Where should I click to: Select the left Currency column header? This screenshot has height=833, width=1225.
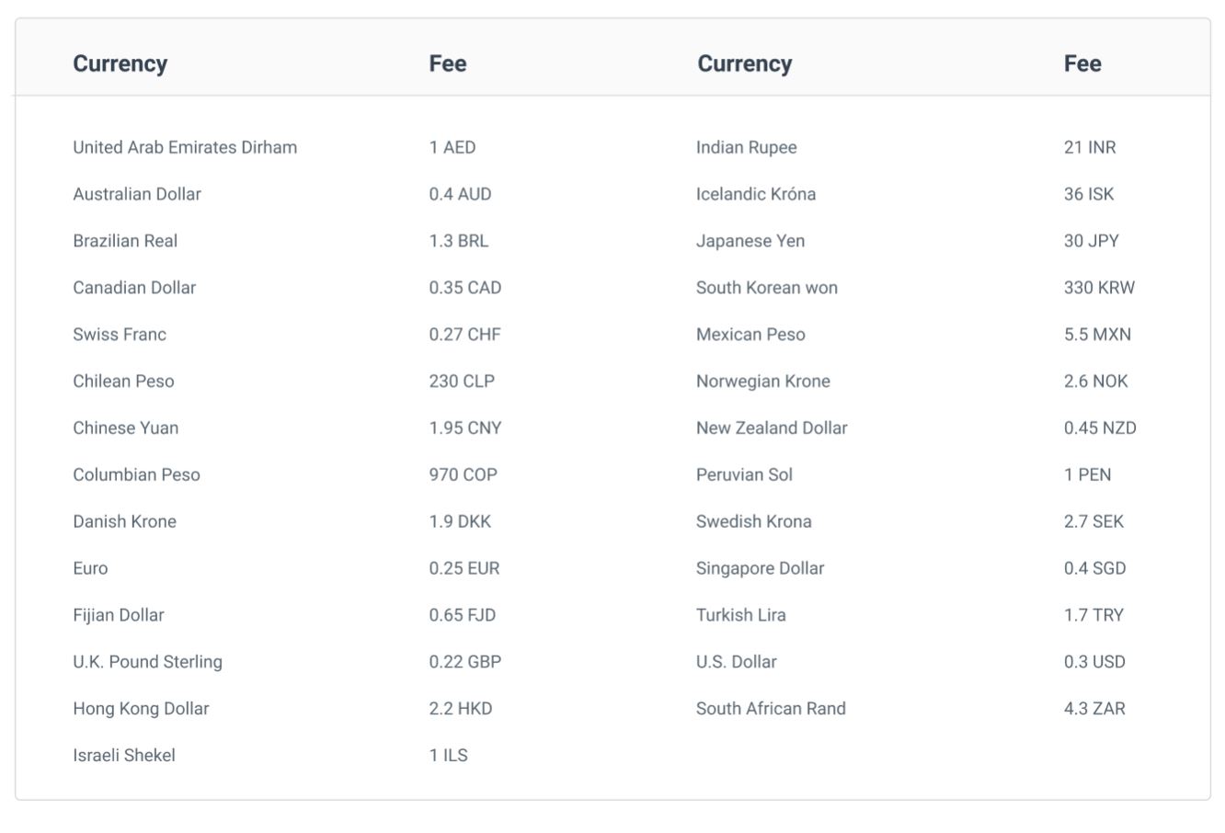(120, 63)
